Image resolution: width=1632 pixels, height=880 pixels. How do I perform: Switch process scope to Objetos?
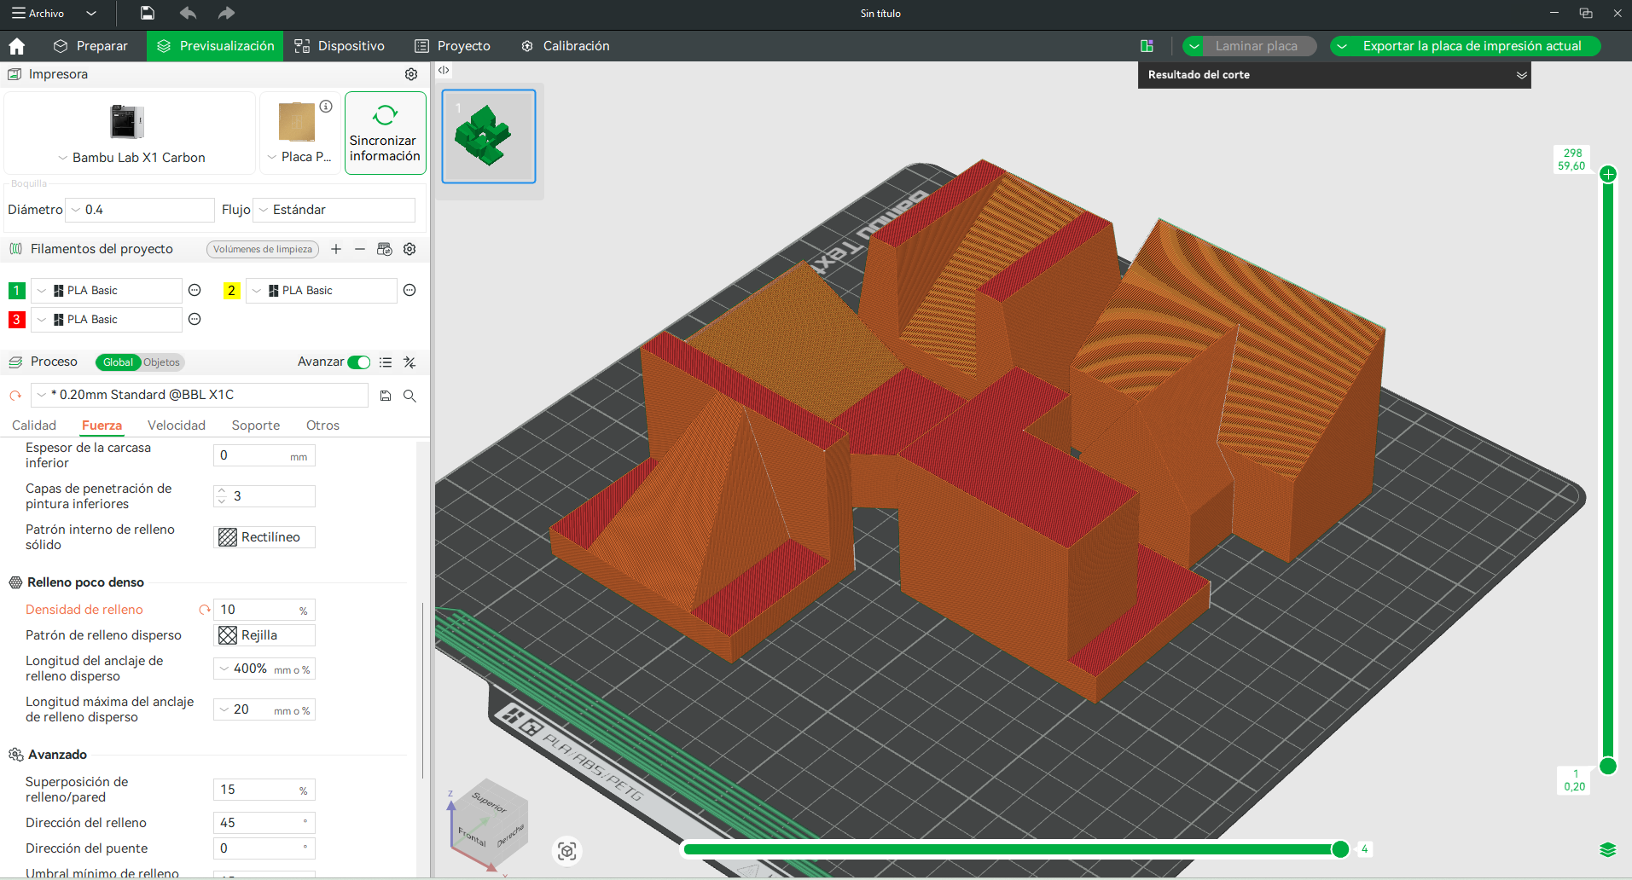pos(161,362)
